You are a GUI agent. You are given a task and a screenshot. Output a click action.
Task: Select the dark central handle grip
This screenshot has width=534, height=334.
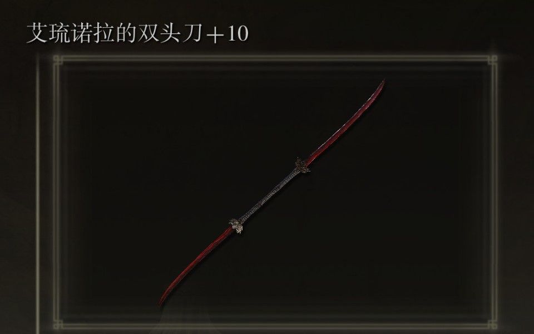tap(269, 196)
